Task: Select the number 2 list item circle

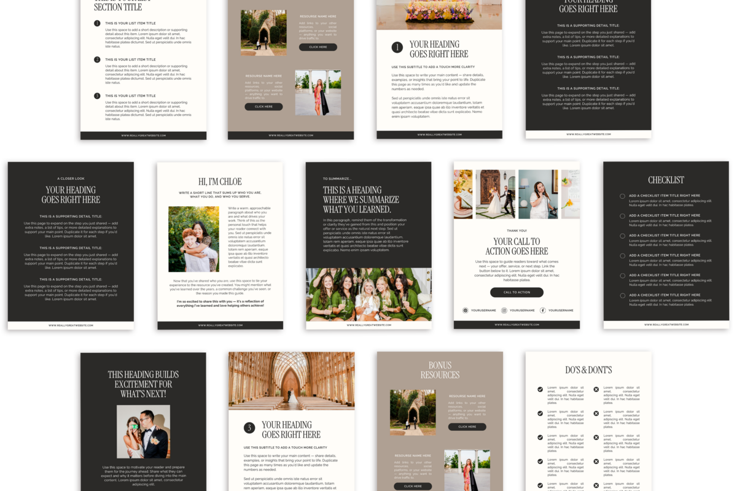Action: coord(97,60)
